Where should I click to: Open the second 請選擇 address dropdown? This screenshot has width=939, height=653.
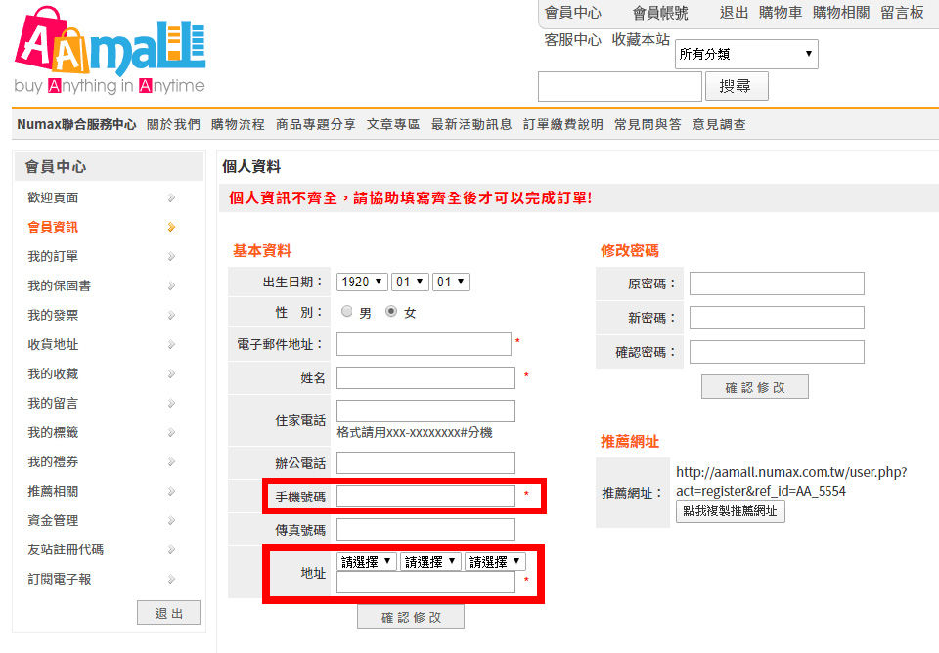[430, 561]
